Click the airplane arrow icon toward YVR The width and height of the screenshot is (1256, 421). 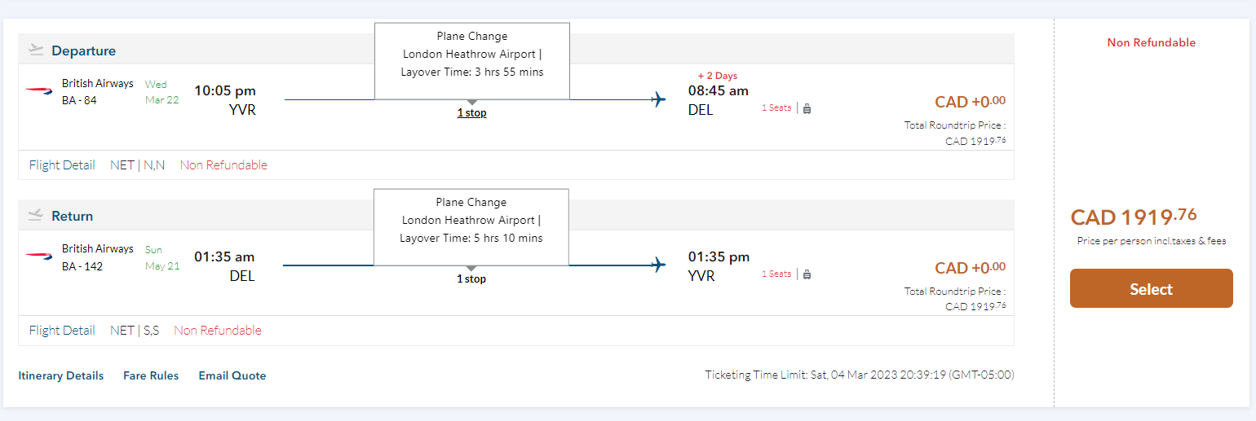click(x=658, y=265)
